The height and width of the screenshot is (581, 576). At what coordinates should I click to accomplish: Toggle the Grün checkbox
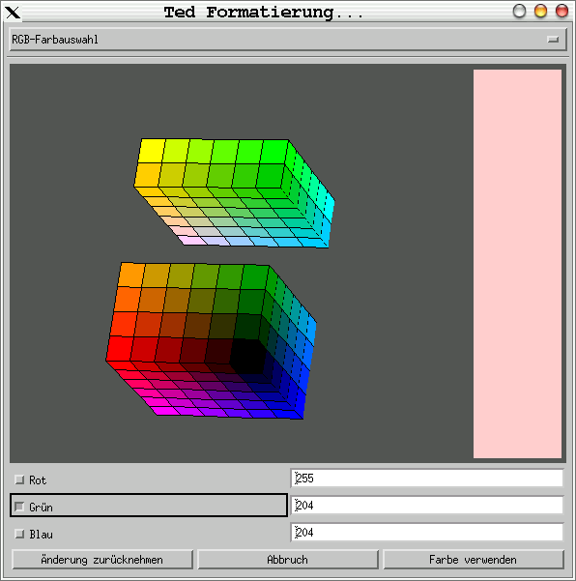click(x=19, y=507)
